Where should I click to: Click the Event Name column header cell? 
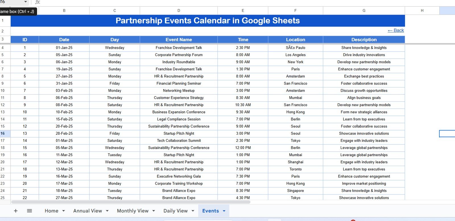click(179, 40)
